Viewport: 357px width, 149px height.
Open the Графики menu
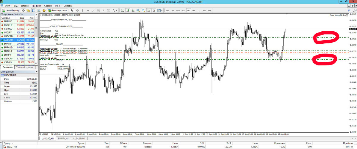click(37, 6)
